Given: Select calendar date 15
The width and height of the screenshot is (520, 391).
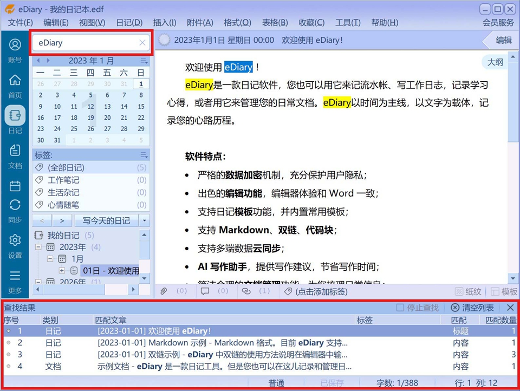Looking at the screenshot, I should (141, 107).
